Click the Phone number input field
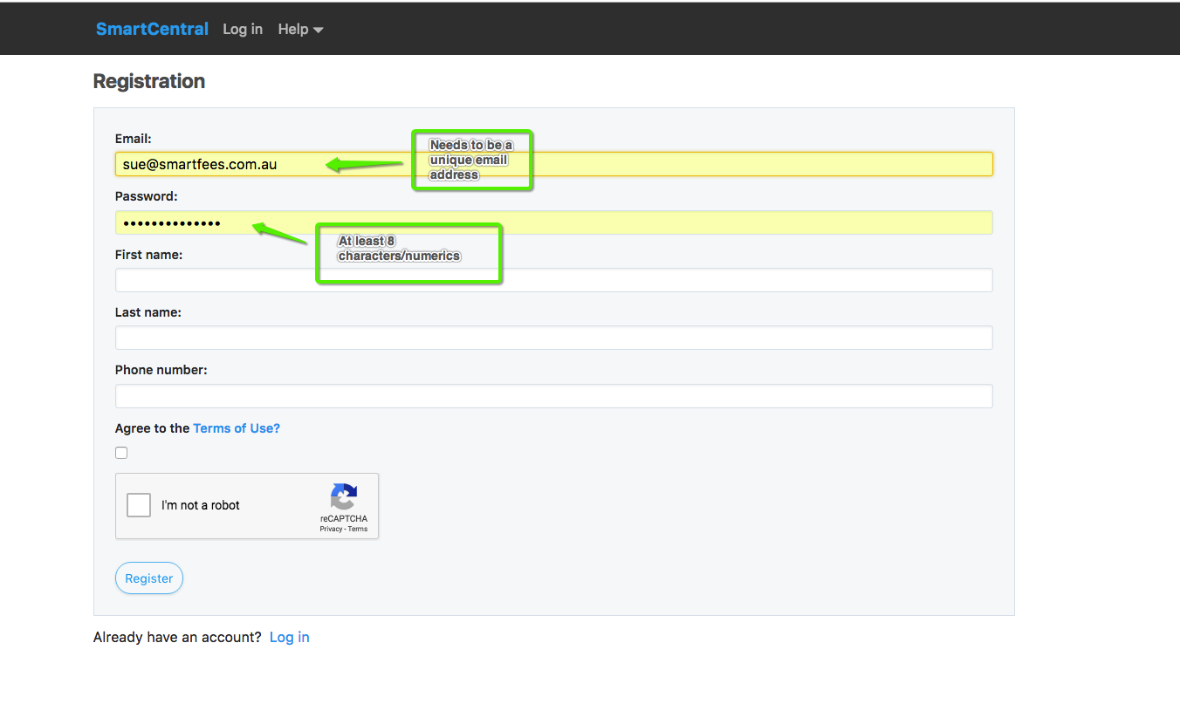Screen dimensions: 1180x718 pyautogui.click(x=553, y=396)
